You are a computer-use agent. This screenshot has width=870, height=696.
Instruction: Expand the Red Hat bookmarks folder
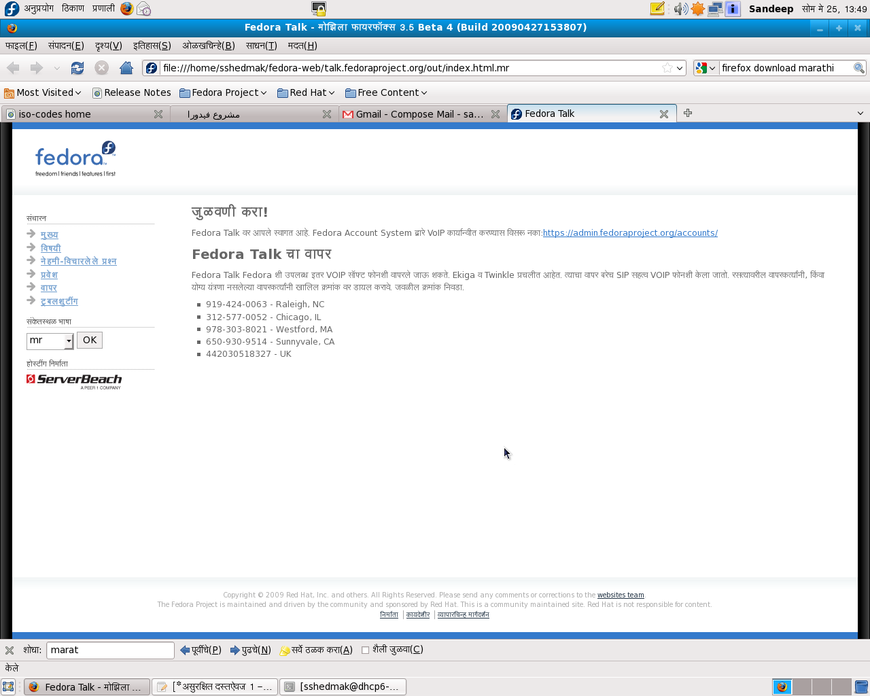306,92
